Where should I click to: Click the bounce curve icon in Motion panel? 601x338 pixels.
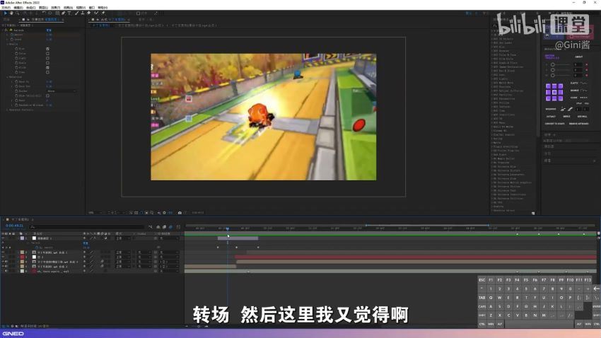[x=584, y=91]
